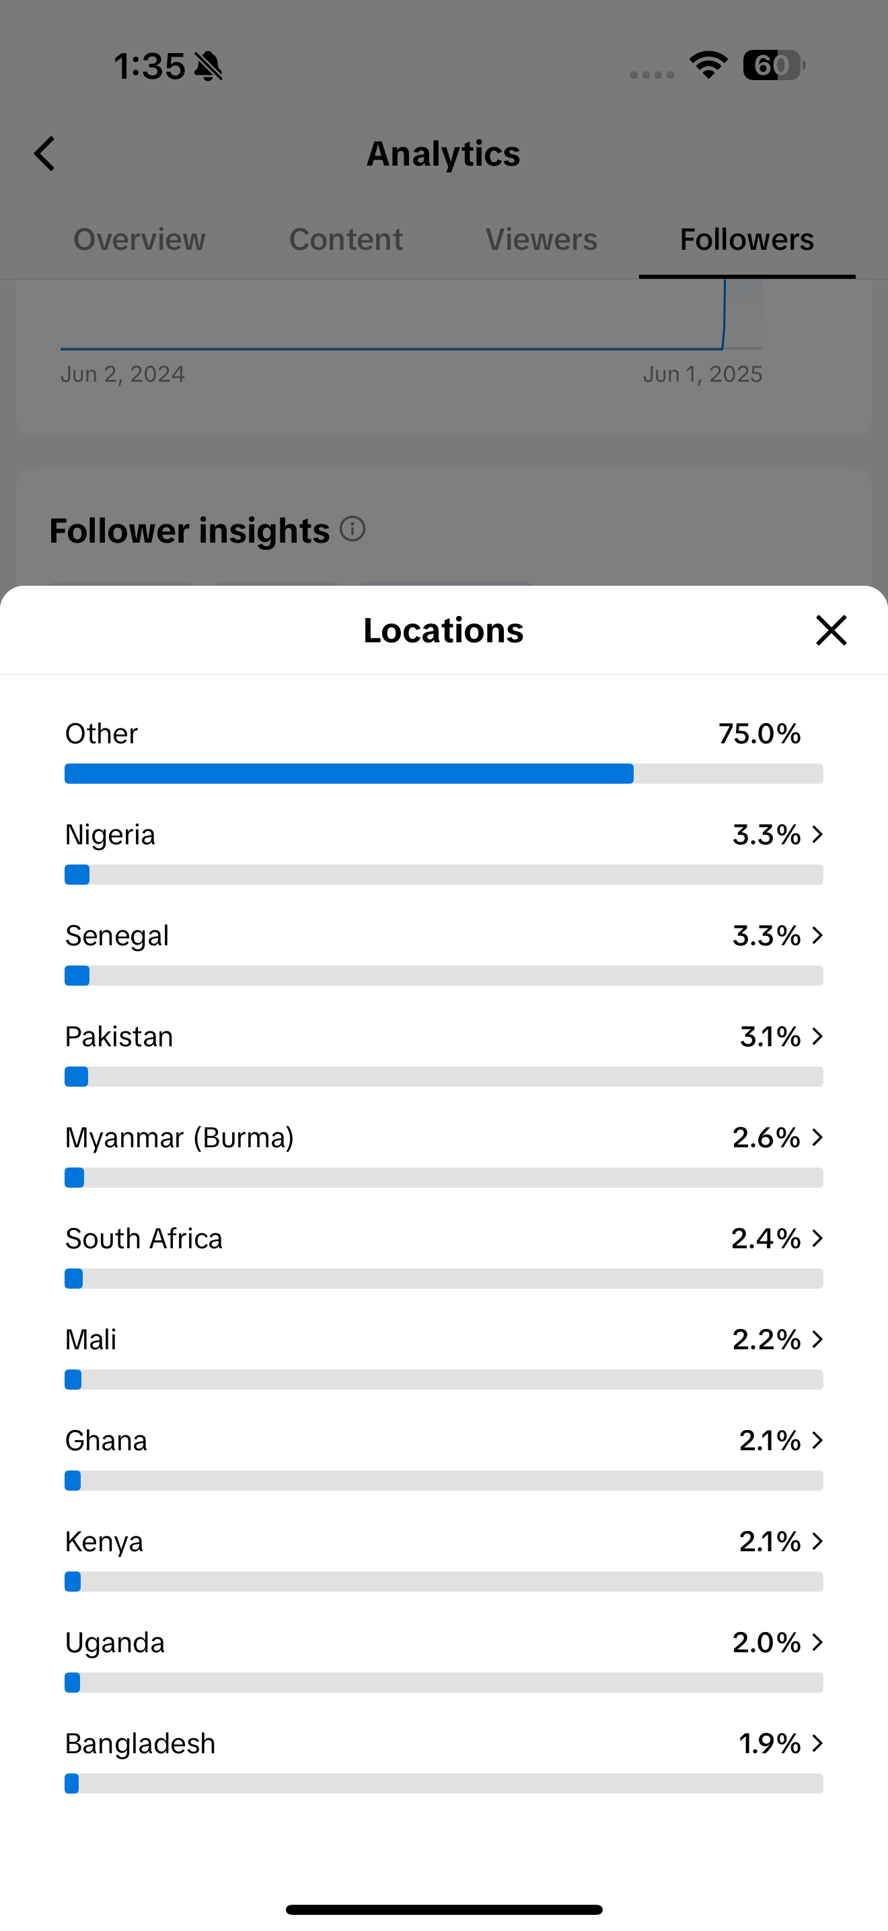The width and height of the screenshot is (888, 1931).
Task: Switch to the Content tab
Action: click(346, 240)
